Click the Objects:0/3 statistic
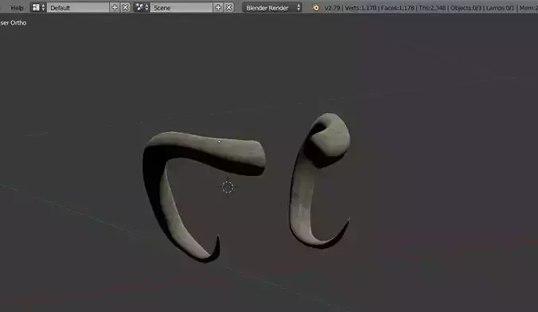 pyautogui.click(x=466, y=7)
